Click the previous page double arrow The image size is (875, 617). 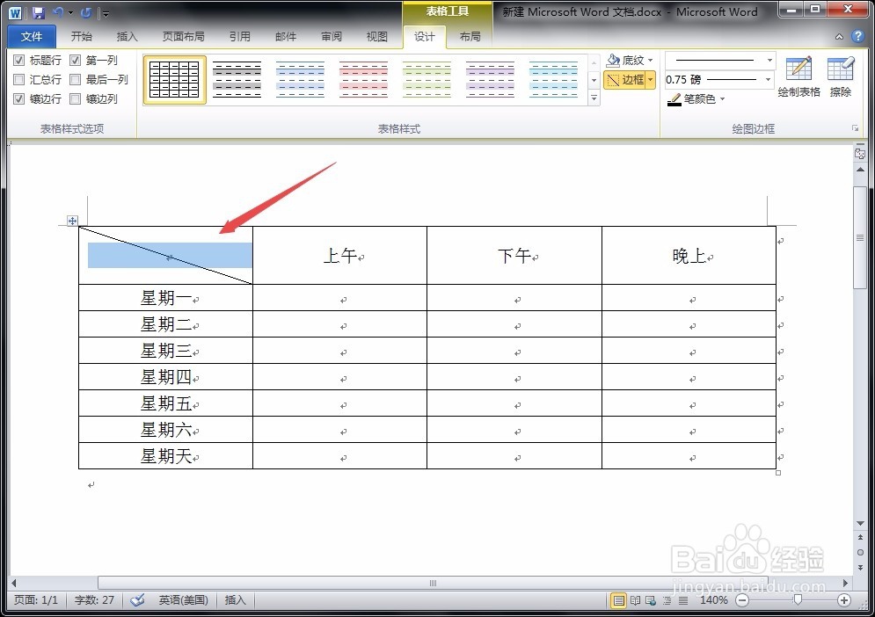click(x=860, y=537)
